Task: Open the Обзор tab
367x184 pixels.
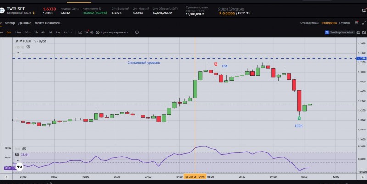Action: pyautogui.click(x=10, y=23)
